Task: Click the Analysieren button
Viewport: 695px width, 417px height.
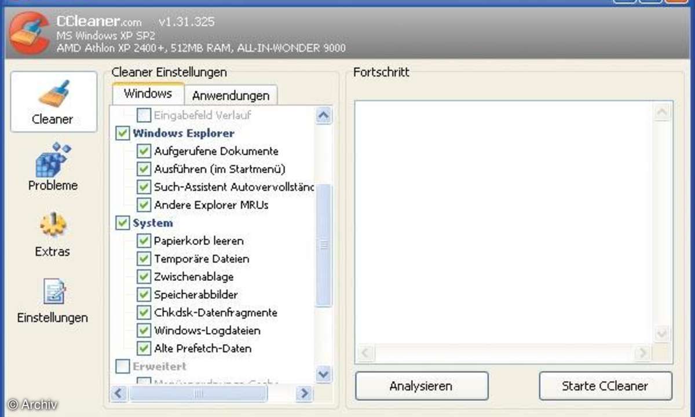Action: click(421, 386)
